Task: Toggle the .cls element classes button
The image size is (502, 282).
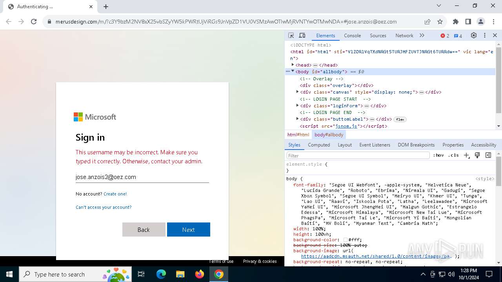Action: pyautogui.click(x=453, y=155)
